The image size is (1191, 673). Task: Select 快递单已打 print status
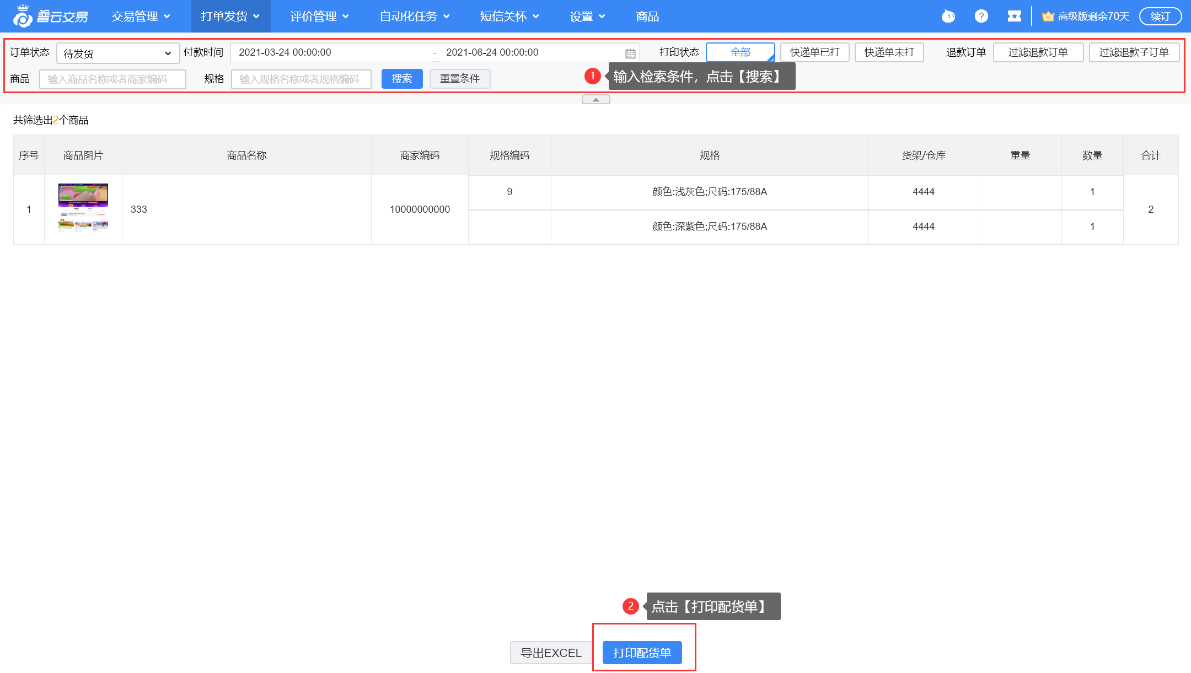pyautogui.click(x=814, y=52)
